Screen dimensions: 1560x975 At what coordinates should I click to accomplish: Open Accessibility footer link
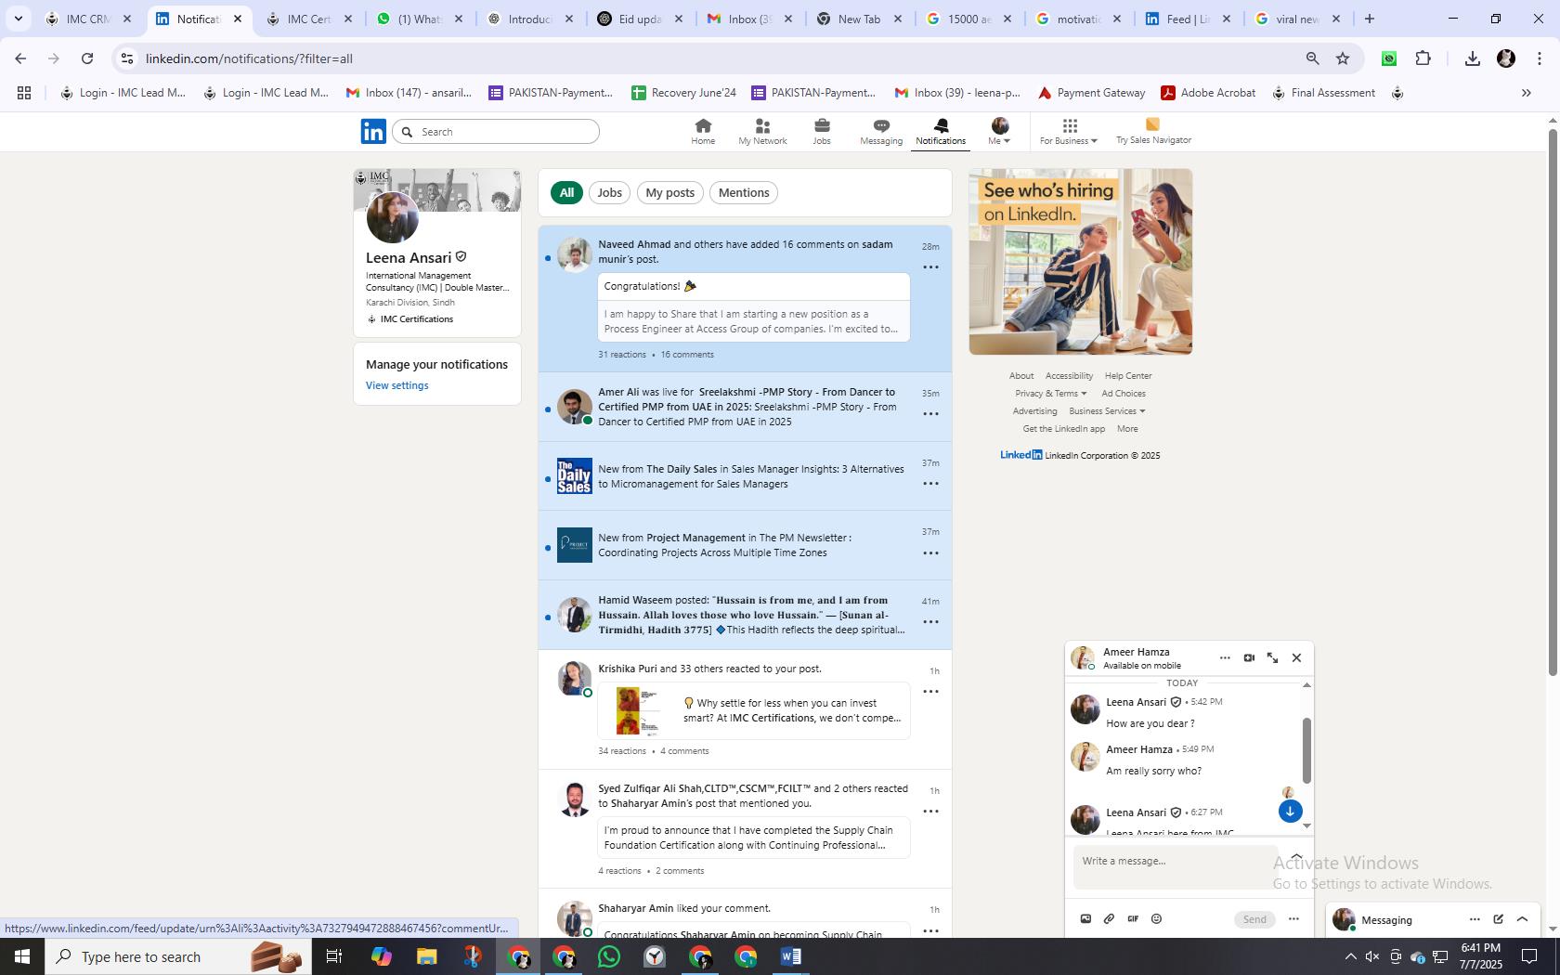pyautogui.click(x=1069, y=376)
